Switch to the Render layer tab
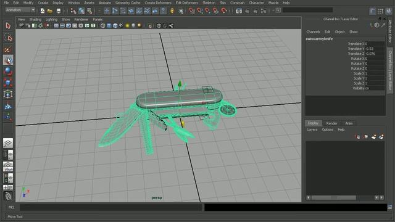The image size is (395, 222). click(x=331, y=123)
